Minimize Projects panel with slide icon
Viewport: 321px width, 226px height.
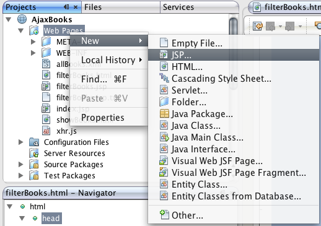[66, 7]
